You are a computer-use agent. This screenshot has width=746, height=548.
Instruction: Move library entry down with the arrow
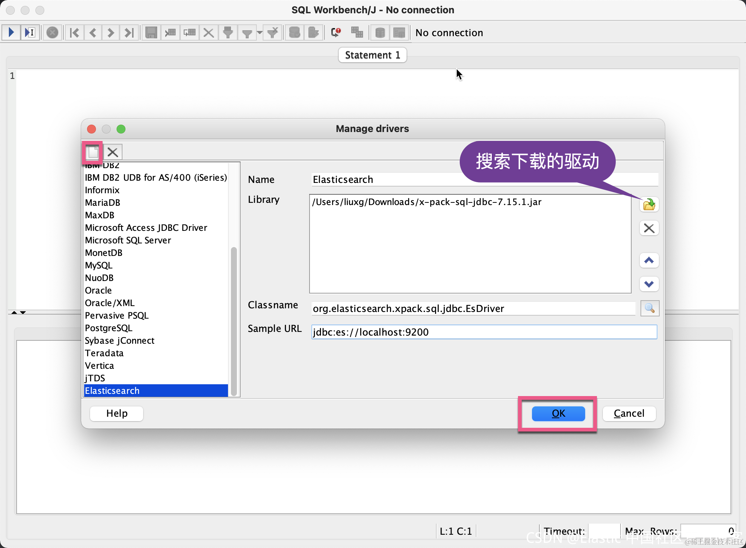tap(649, 284)
